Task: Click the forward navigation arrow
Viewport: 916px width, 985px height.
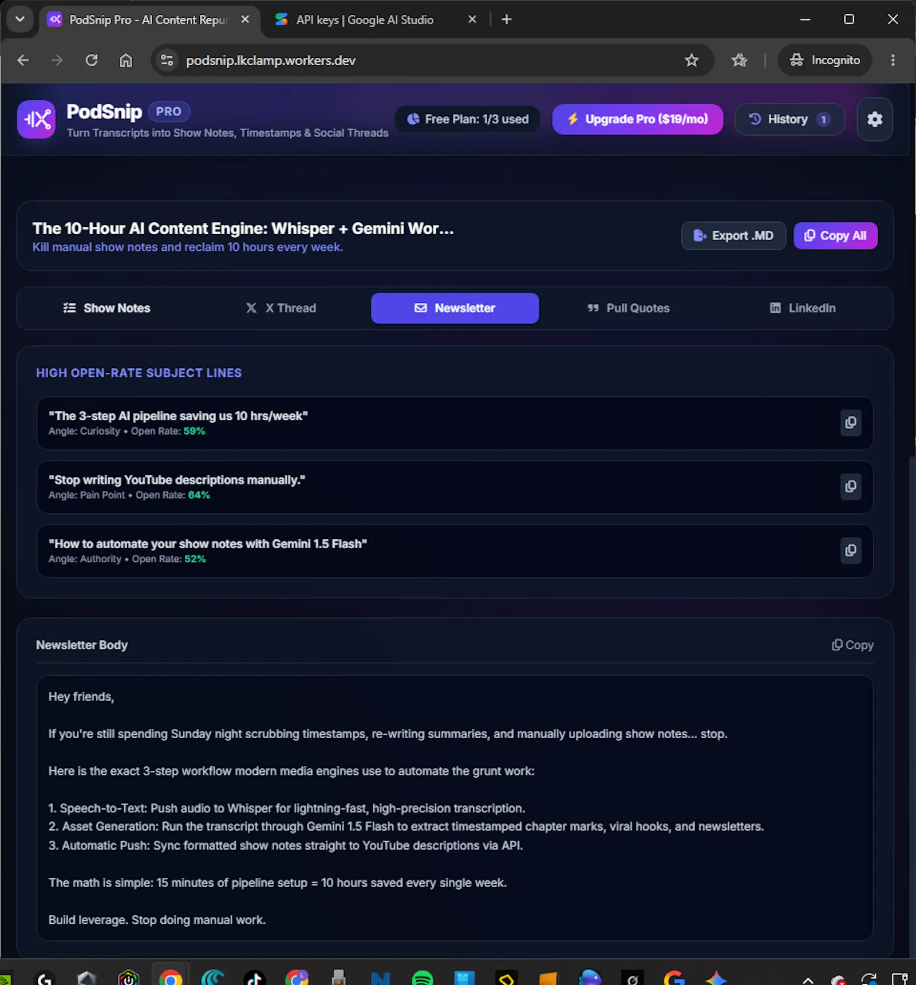Action: 57,60
